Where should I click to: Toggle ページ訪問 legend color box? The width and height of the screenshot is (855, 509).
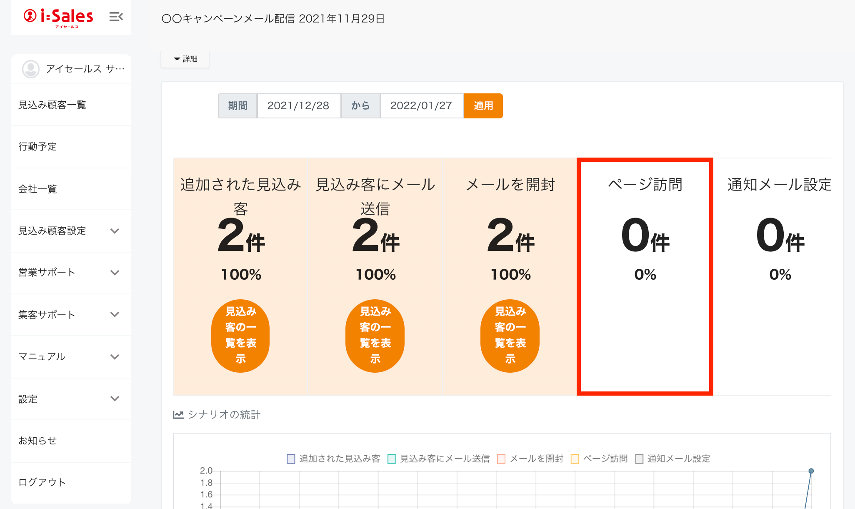[575, 459]
